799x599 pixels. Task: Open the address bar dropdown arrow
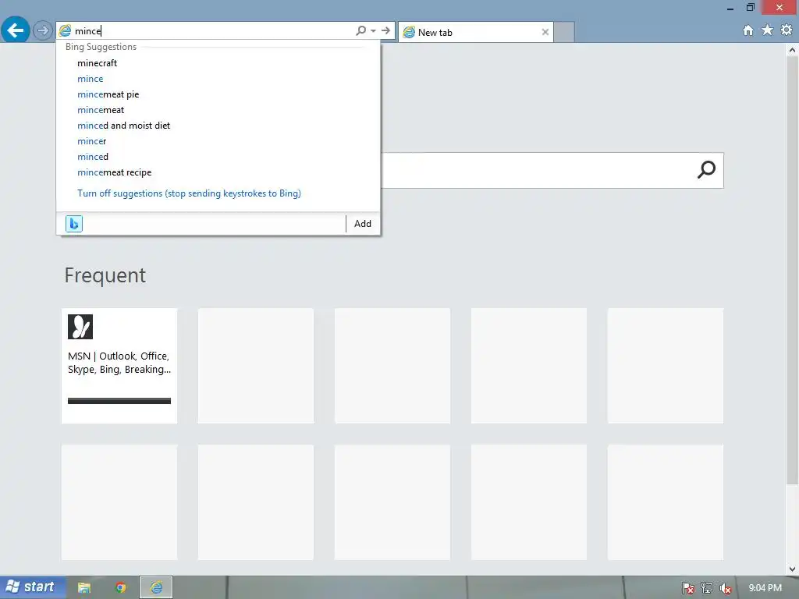tap(374, 30)
